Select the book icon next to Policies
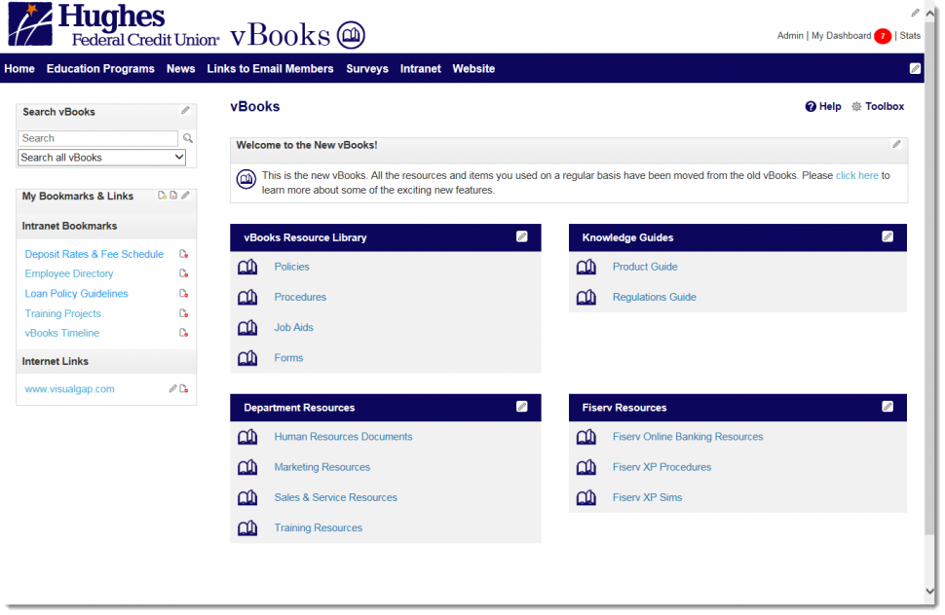 [247, 267]
